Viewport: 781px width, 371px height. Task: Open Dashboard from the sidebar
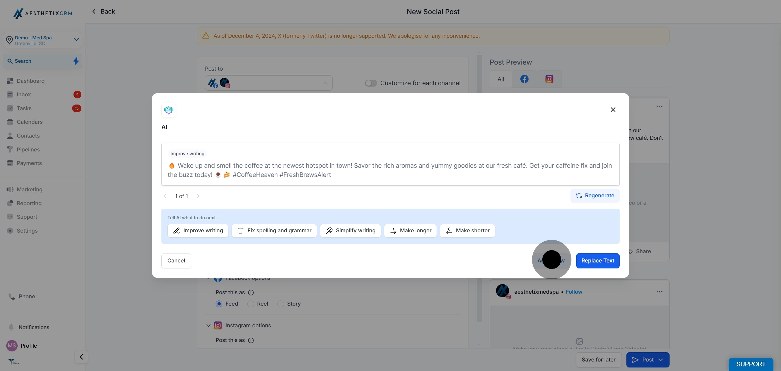coord(30,81)
